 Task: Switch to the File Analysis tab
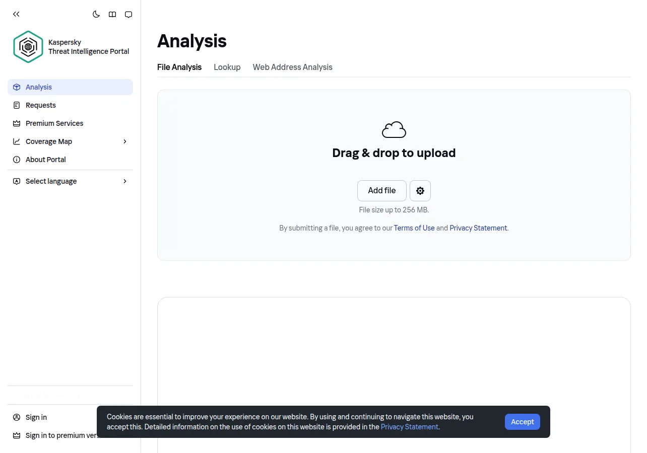pyautogui.click(x=179, y=67)
